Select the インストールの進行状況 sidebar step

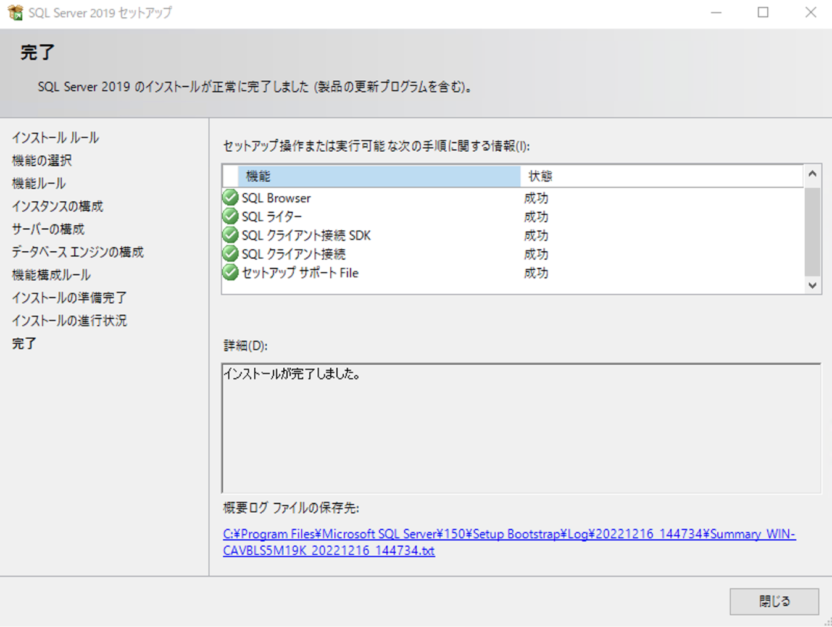pos(69,320)
